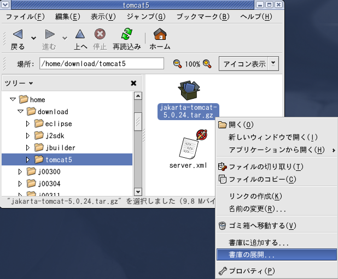
Task: Go up one directory with 上へ icon
Action: coord(80,34)
